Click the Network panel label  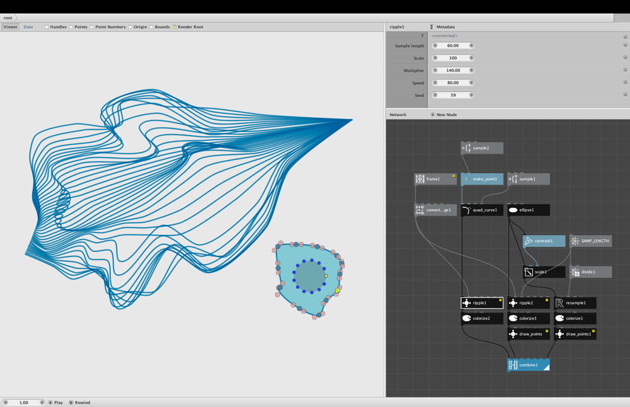(x=398, y=115)
